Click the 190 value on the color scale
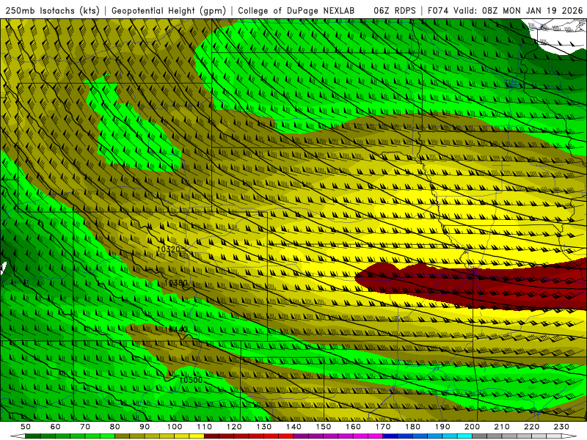 click(442, 427)
